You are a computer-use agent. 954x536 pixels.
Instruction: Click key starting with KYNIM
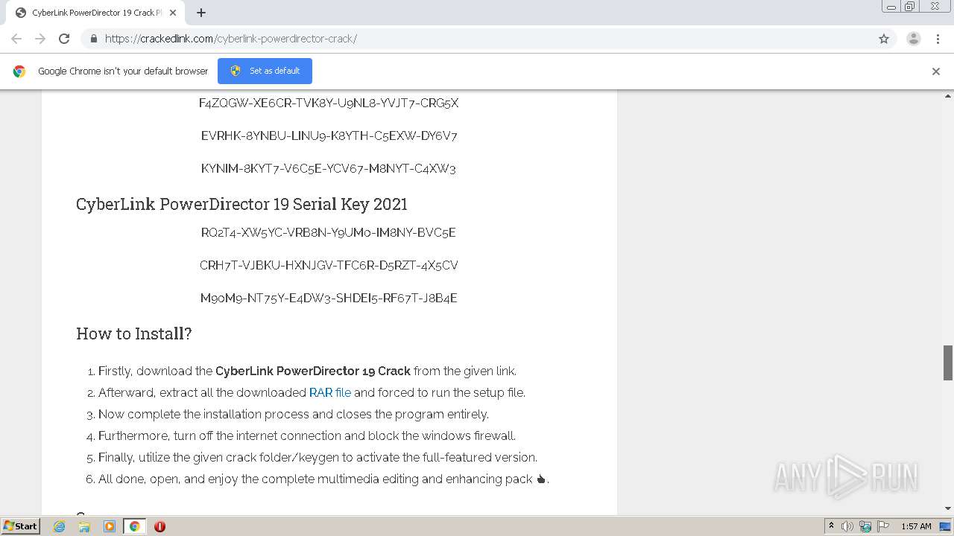tap(329, 168)
